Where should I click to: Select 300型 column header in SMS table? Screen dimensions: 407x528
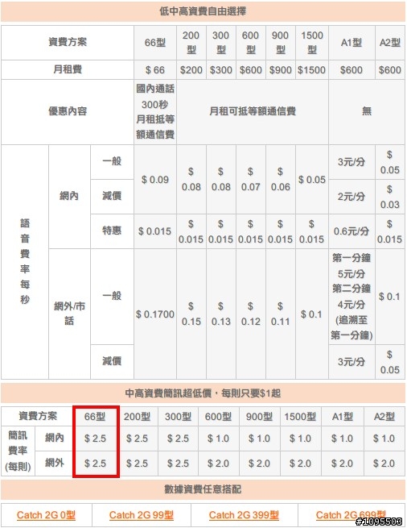tap(178, 417)
